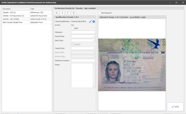Image resolution: width=186 pixels, height=114 pixels.
Task: Select the Main Contact Details Form row
Action: coord(27,22)
